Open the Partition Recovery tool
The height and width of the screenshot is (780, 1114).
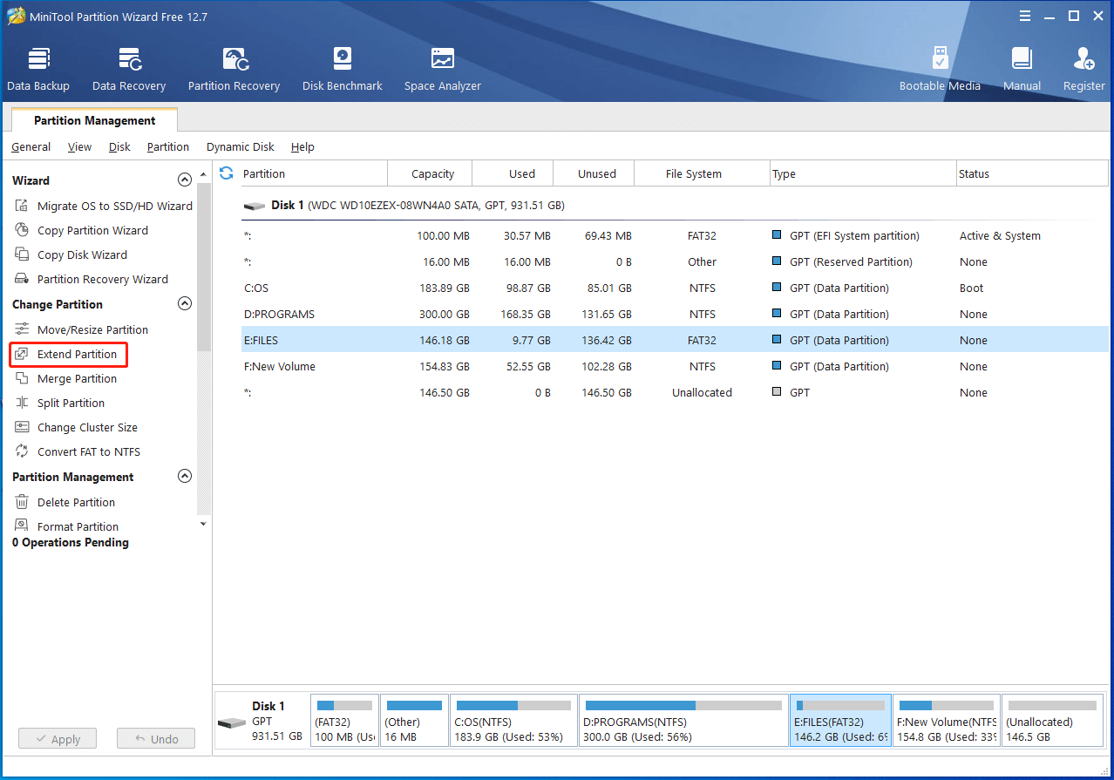[x=234, y=69]
